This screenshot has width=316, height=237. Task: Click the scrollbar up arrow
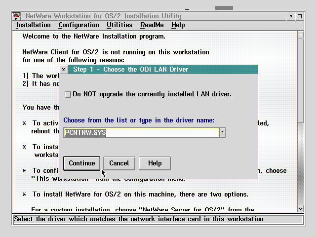pyautogui.click(x=301, y=35)
